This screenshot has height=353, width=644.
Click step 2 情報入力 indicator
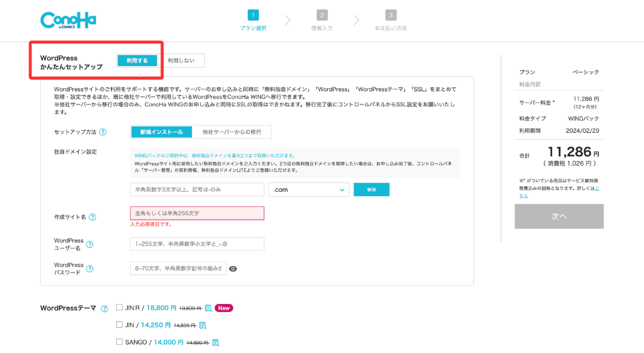tap(322, 21)
